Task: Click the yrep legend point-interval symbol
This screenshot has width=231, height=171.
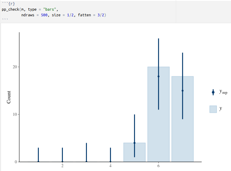Action: coord(213,92)
